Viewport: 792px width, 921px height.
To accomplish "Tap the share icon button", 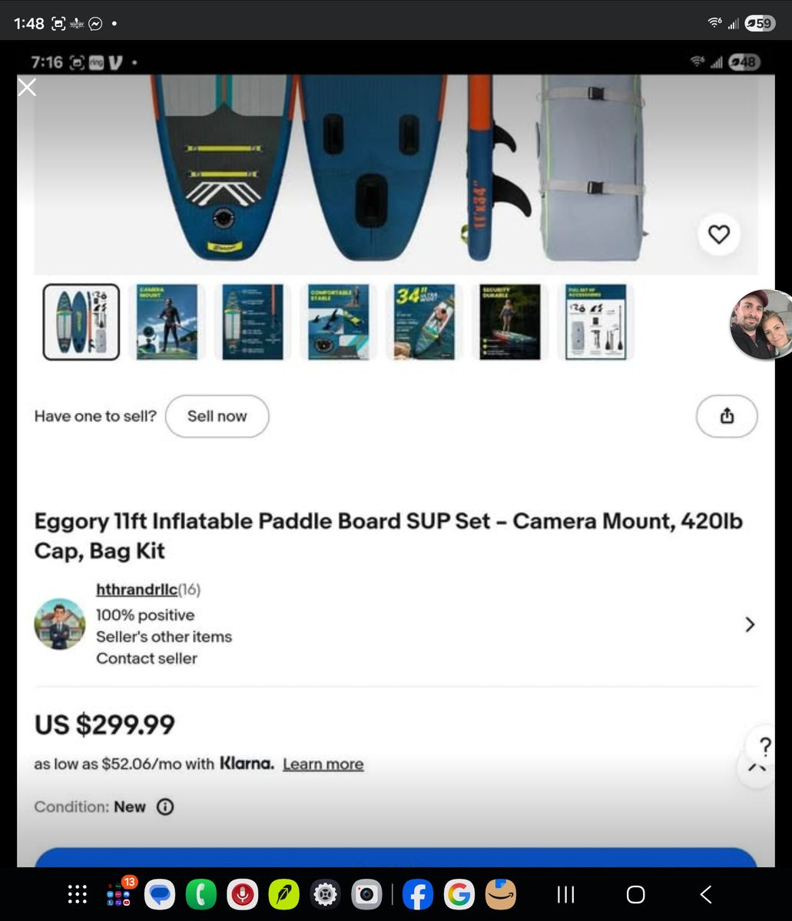I will pyautogui.click(x=727, y=416).
